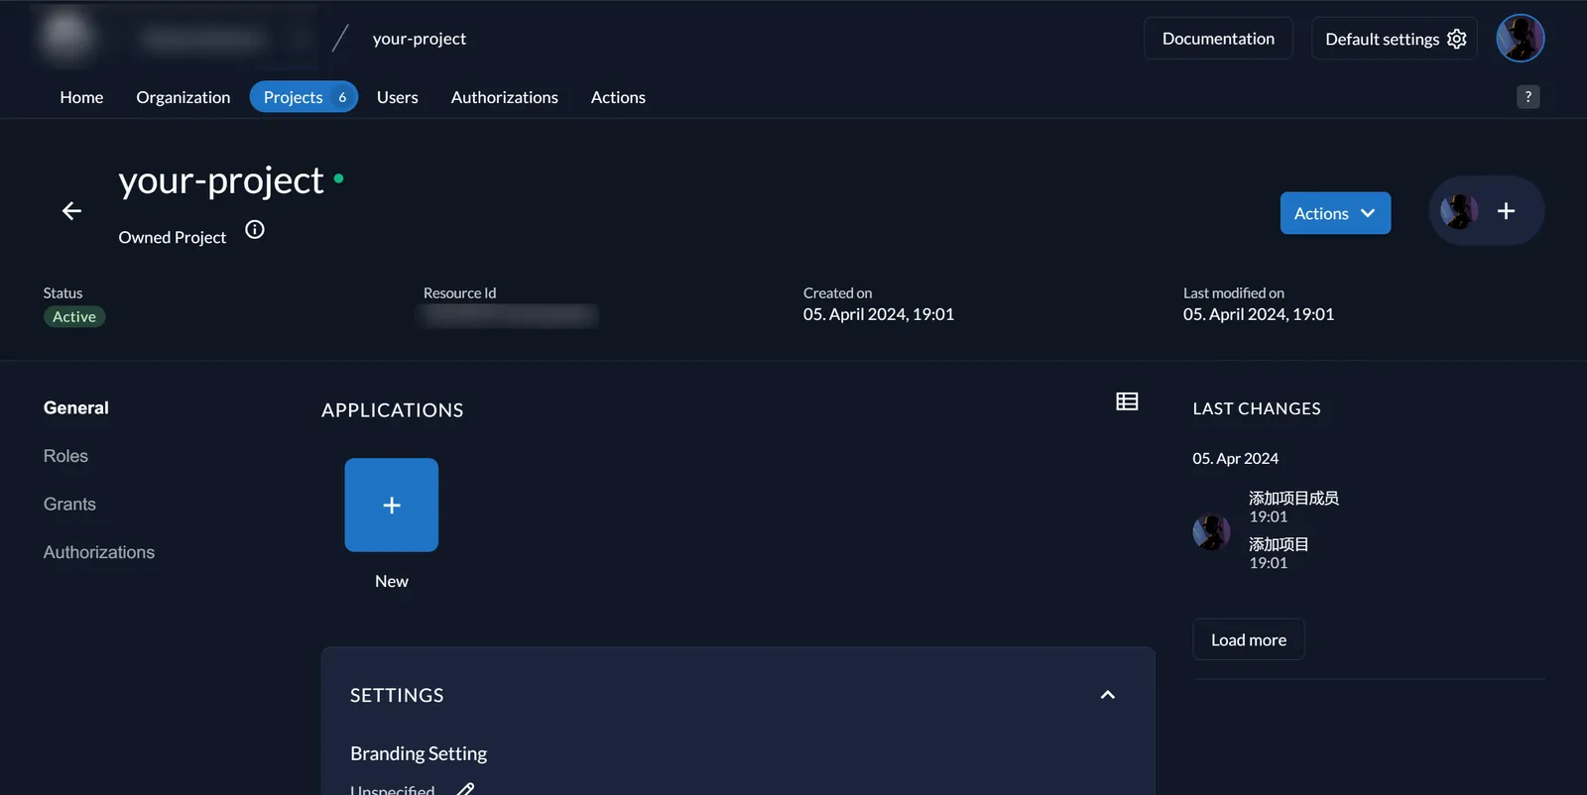Click the your-project page title
Screen dimensions: 1587x795
pos(221,181)
